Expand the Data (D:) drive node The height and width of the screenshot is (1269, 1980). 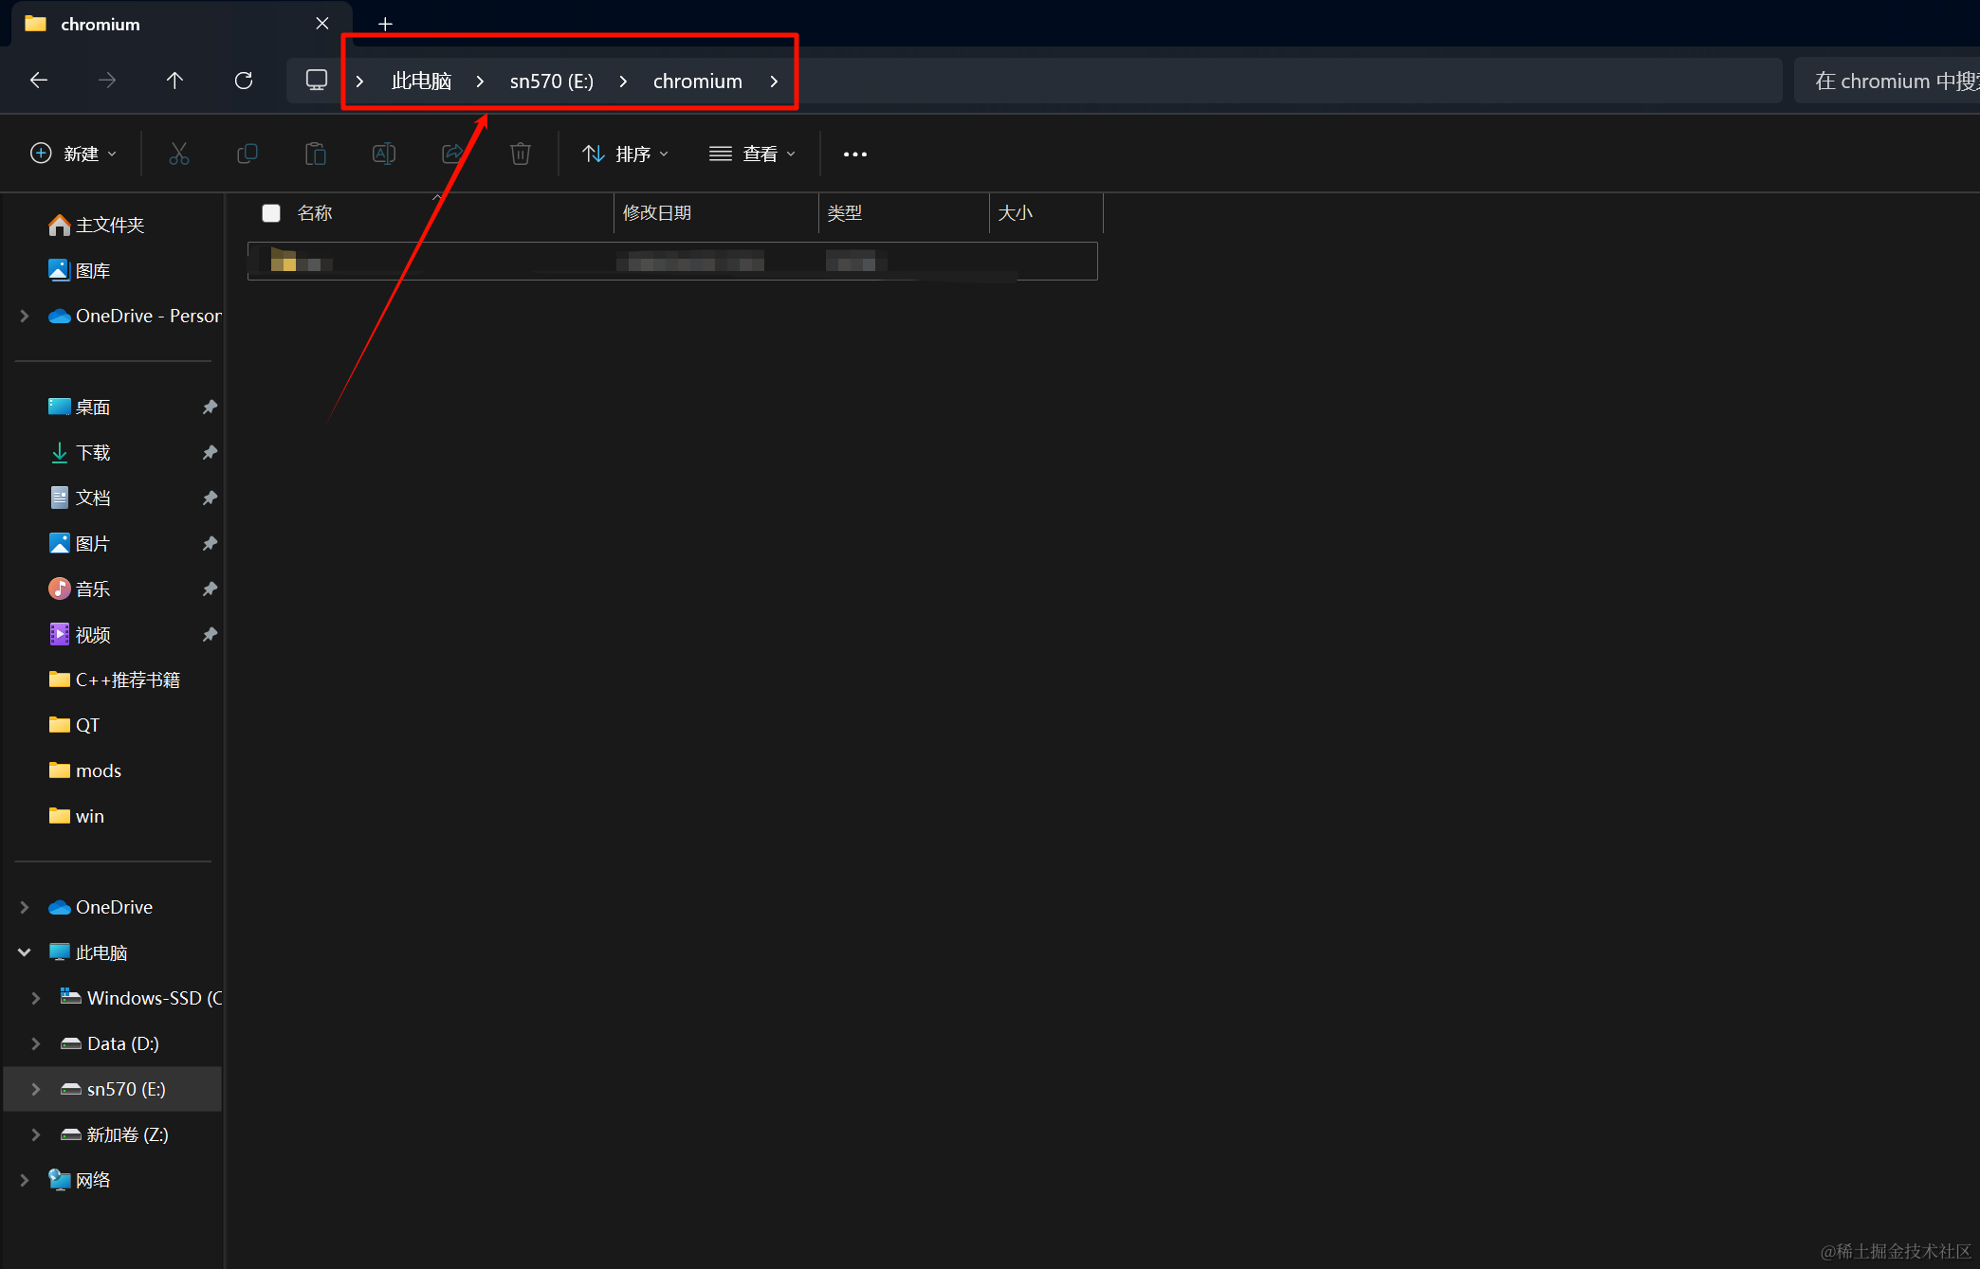click(36, 1043)
